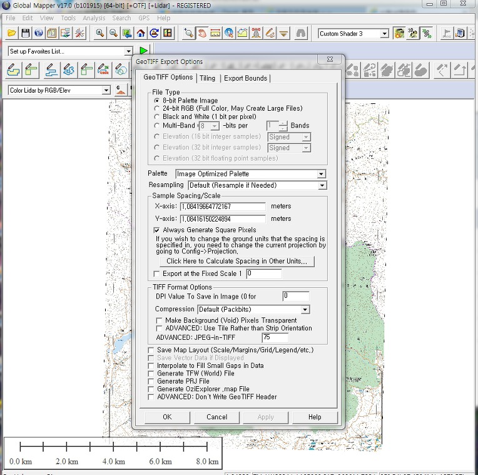Click the binoculars search icon
The image size is (478, 475).
[x=301, y=33]
